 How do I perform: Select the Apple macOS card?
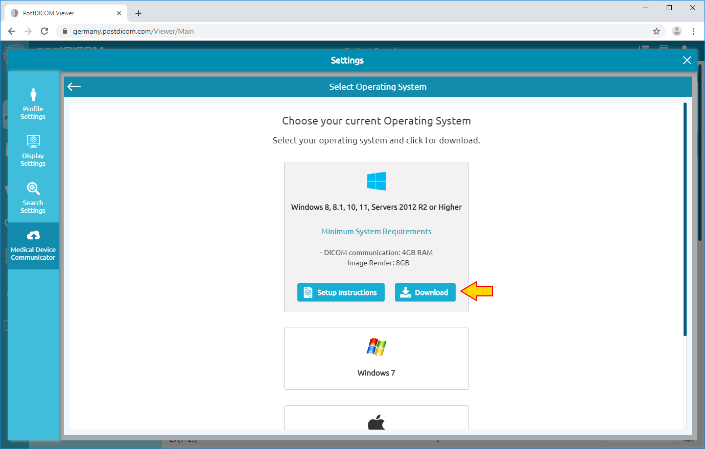(377, 417)
